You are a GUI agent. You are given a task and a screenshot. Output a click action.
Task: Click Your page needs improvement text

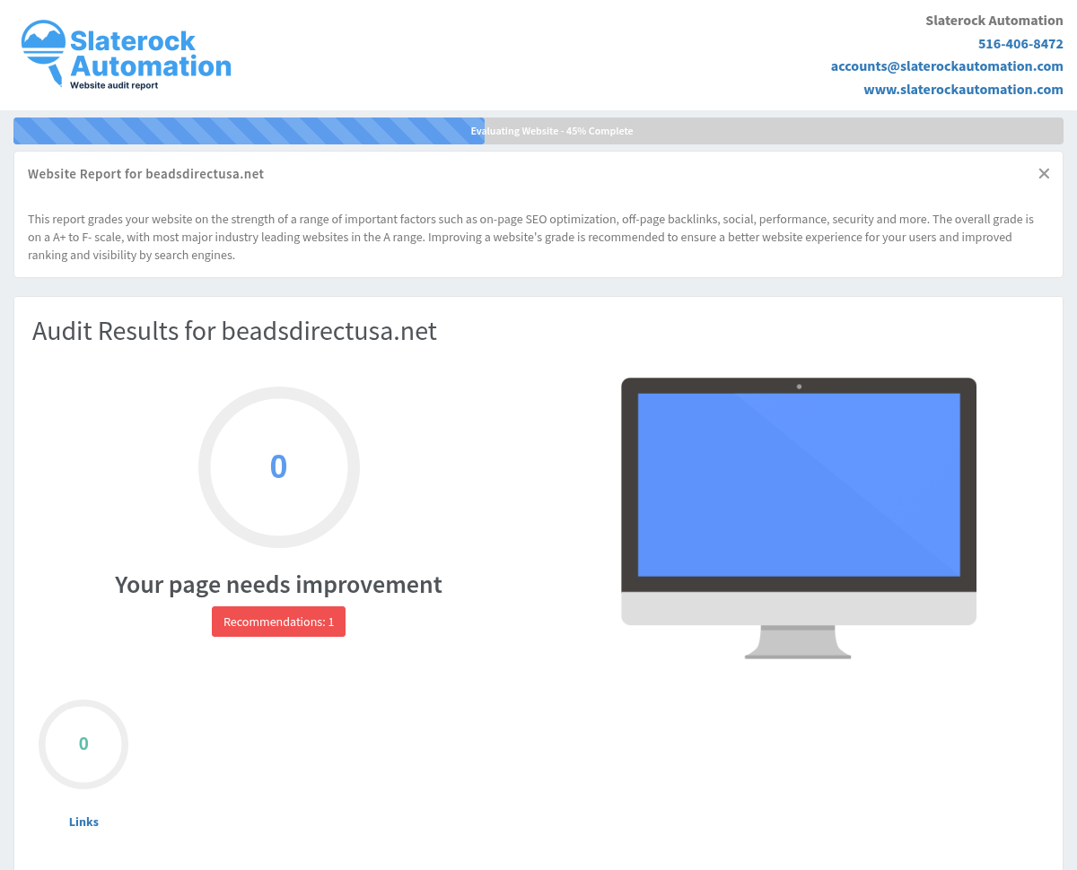(x=278, y=584)
